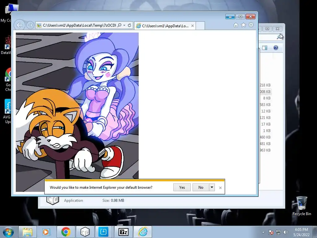Screen dimensions: 317x238
Task: Click the Action Center flag tray icon
Action: [271, 232]
